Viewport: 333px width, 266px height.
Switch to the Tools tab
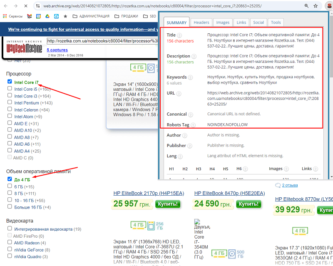point(276,22)
